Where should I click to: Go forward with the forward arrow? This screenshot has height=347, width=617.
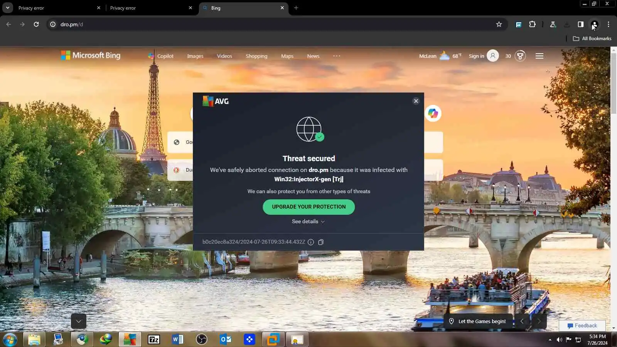pyautogui.click(x=22, y=24)
